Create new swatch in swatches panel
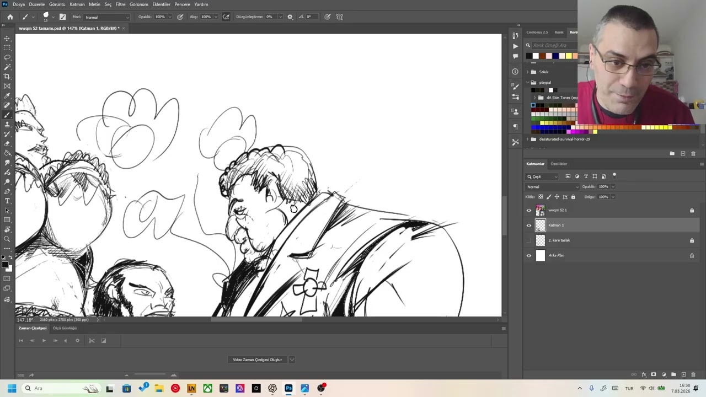Image resolution: width=706 pixels, height=397 pixels. click(683, 153)
